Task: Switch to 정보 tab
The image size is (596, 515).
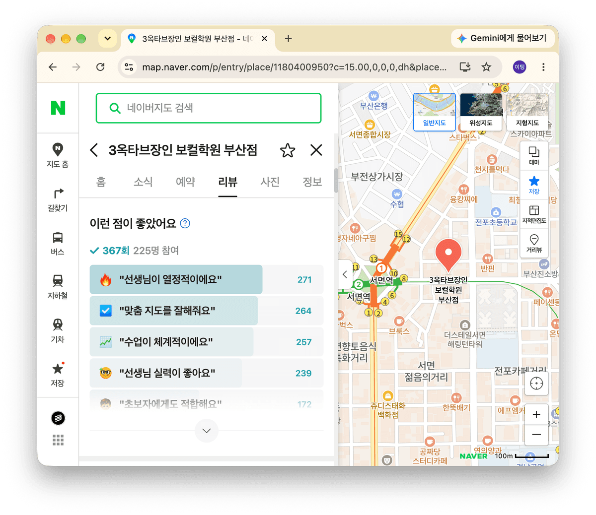Action: (312, 182)
